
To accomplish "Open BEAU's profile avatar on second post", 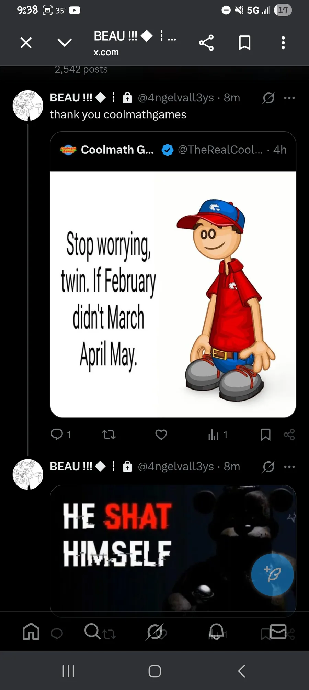I will [28, 474].
